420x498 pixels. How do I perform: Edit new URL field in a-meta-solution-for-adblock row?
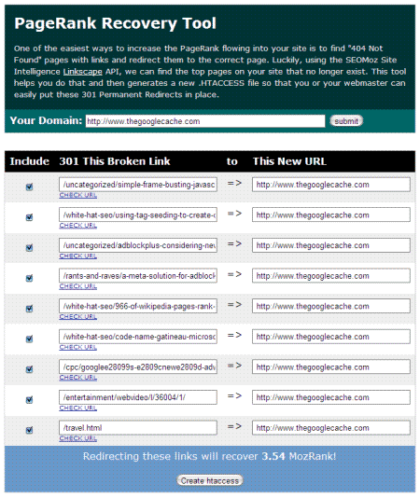click(331, 276)
